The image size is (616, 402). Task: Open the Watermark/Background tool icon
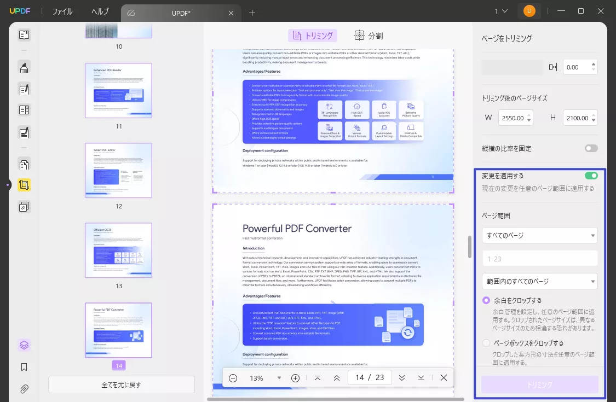click(x=24, y=207)
